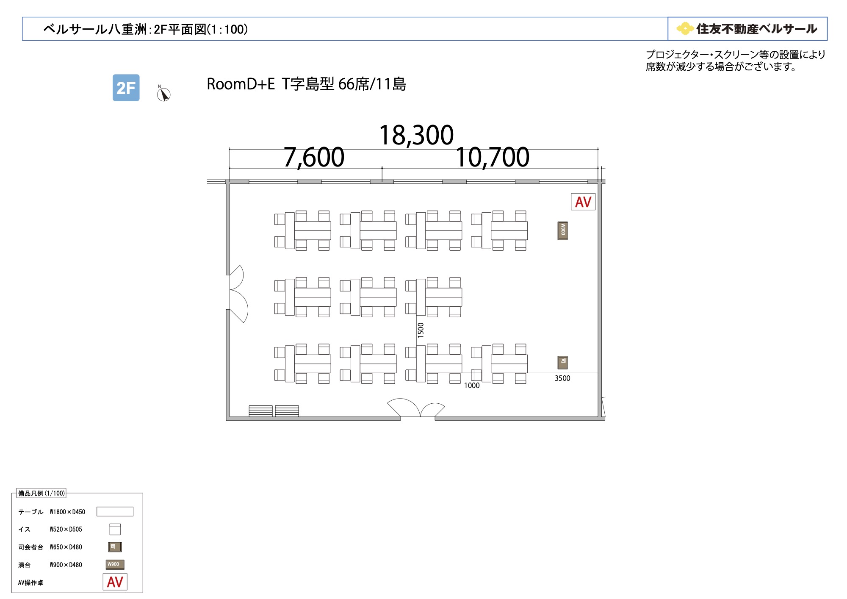The image size is (847, 599).
Task: Click the W900 podium icon in the legend
Action: pyautogui.click(x=115, y=564)
